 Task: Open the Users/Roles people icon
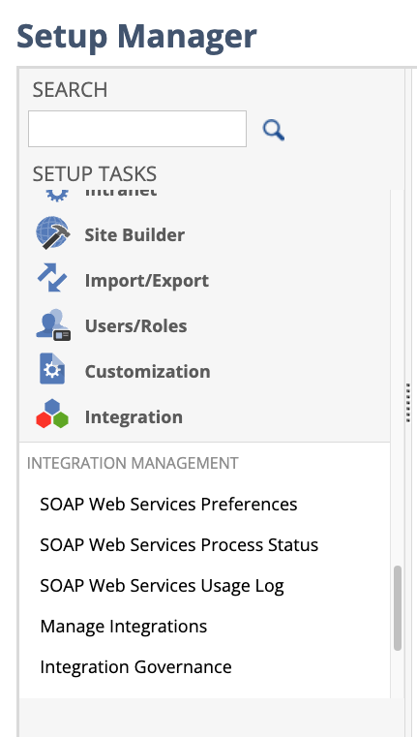[x=53, y=324]
